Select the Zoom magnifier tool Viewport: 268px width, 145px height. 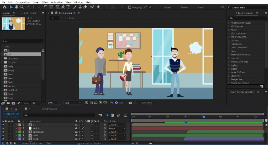(22, 7)
